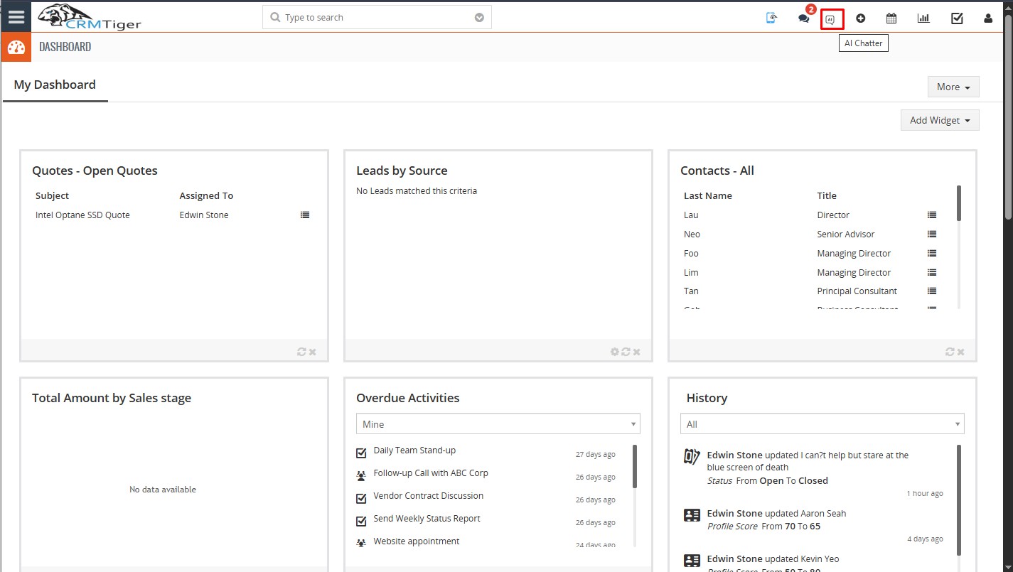
Task: Remove the Quotes - Open Quotes widget
Action: click(x=313, y=352)
